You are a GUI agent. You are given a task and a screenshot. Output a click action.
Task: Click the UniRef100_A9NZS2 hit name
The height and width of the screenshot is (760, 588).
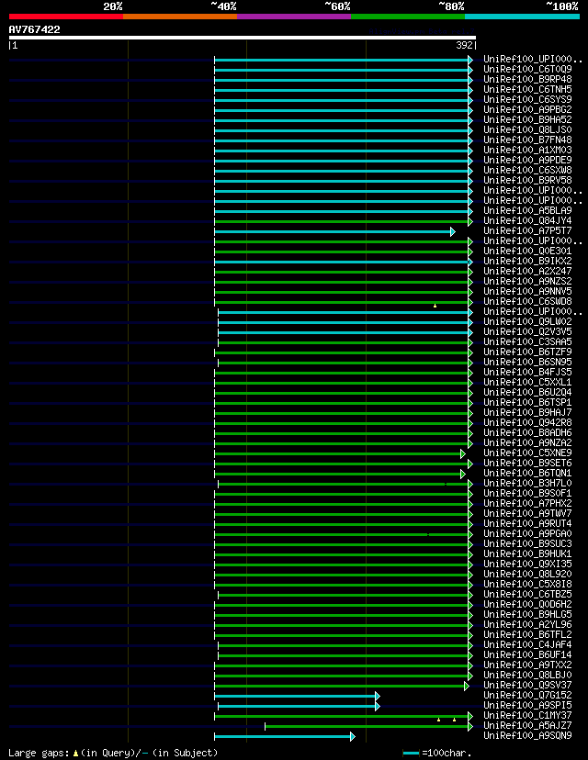pyautogui.click(x=527, y=281)
